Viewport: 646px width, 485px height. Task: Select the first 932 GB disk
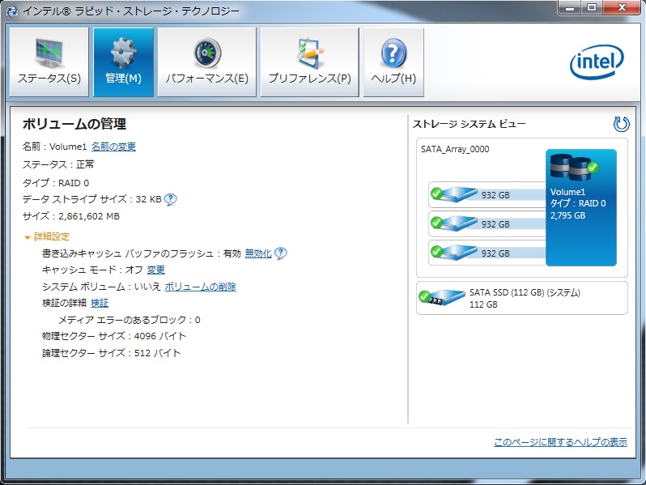point(487,194)
